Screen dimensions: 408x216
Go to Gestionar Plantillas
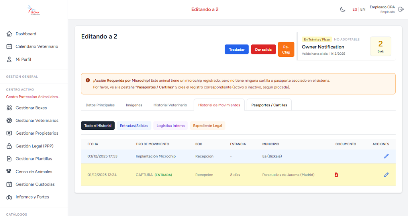[x=34, y=159]
